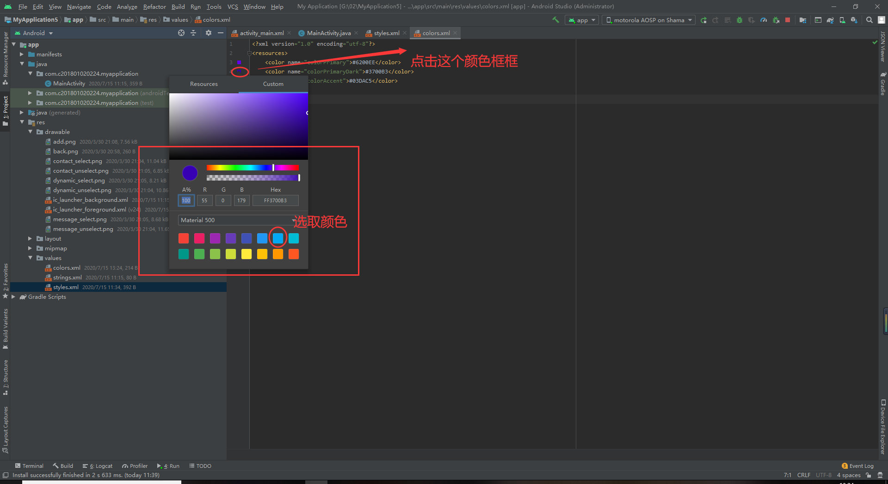
Task: Open the Event Log
Action: coord(860,466)
